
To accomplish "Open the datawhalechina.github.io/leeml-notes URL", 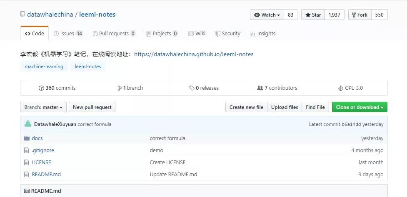I will click(x=194, y=54).
